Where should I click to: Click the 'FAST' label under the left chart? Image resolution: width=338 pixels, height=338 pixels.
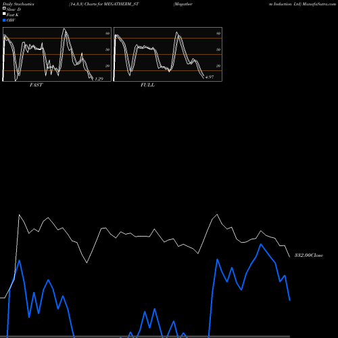[36, 85]
